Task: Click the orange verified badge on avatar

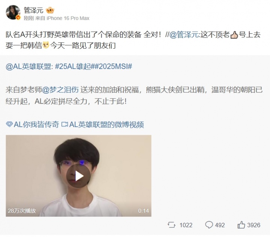Action: coord(18,18)
